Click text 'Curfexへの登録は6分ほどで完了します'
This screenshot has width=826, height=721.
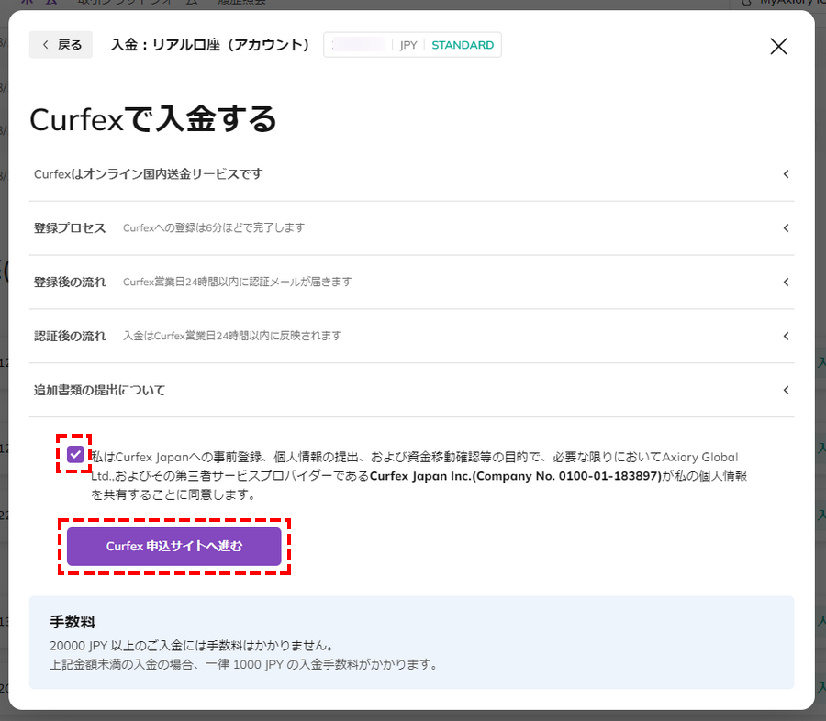(214, 228)
